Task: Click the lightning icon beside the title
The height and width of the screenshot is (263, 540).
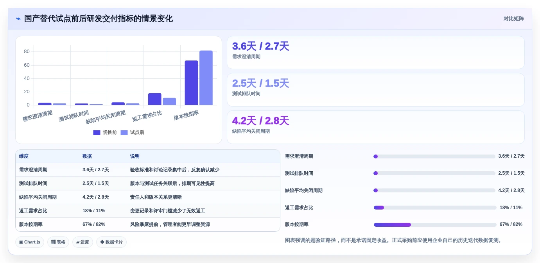Action: pos(18,19)
